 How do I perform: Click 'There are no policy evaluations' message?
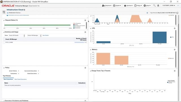click(13, 85)
